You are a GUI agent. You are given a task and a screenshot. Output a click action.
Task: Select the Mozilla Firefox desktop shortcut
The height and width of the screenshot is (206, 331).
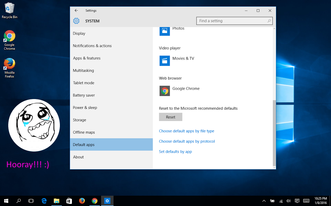pyautogui.click(x=10, y=68)
